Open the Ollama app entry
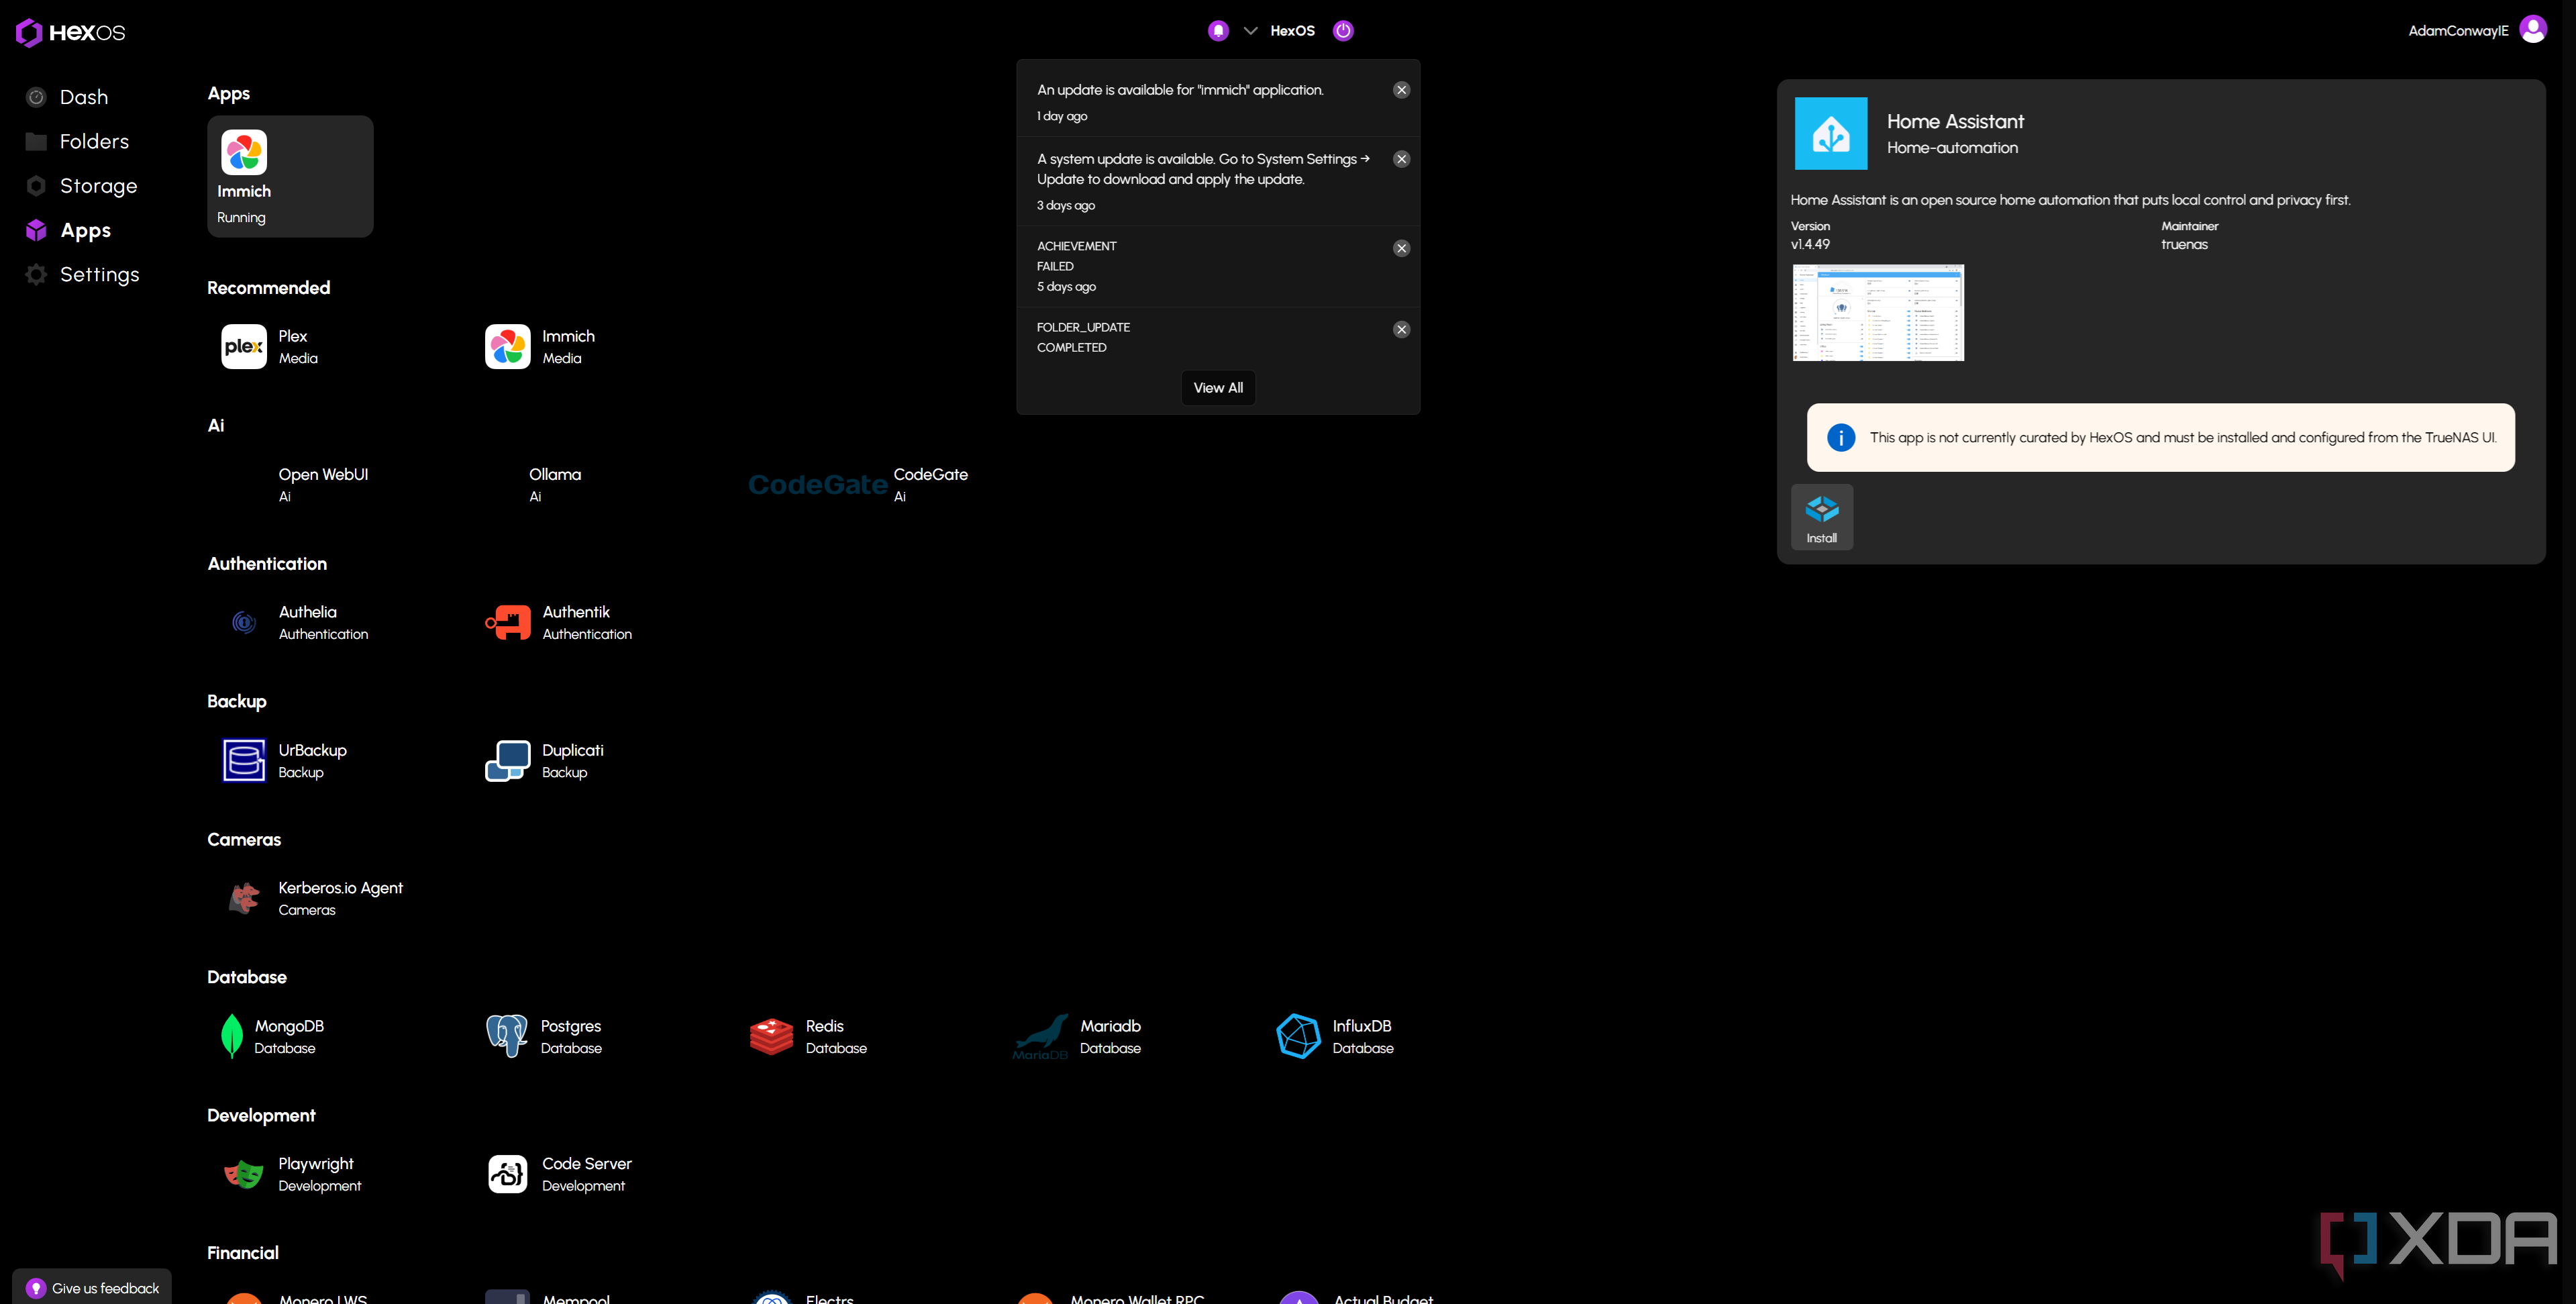The height and width of the screenshot is (1304, 2576). 555,484
